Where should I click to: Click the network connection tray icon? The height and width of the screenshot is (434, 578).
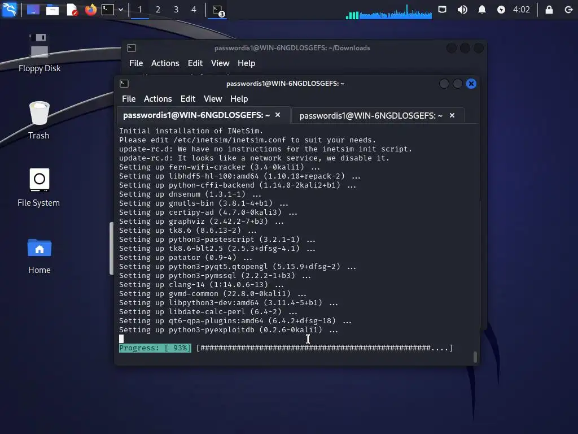coord(442,9)
